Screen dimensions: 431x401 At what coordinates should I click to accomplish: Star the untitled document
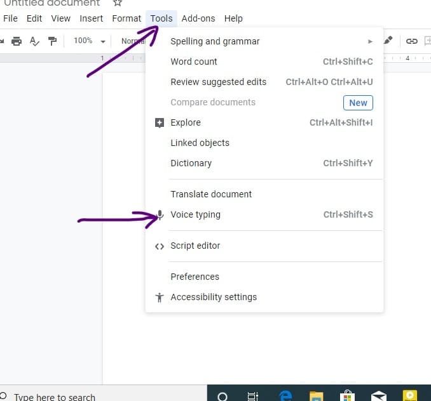[x=117, y=3]
